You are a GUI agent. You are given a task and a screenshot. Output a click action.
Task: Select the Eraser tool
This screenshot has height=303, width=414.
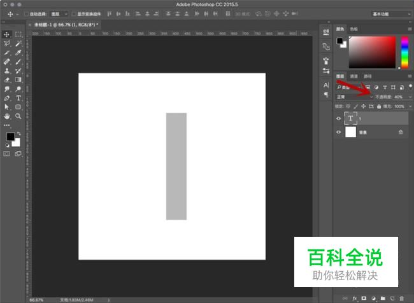point(6,80)
